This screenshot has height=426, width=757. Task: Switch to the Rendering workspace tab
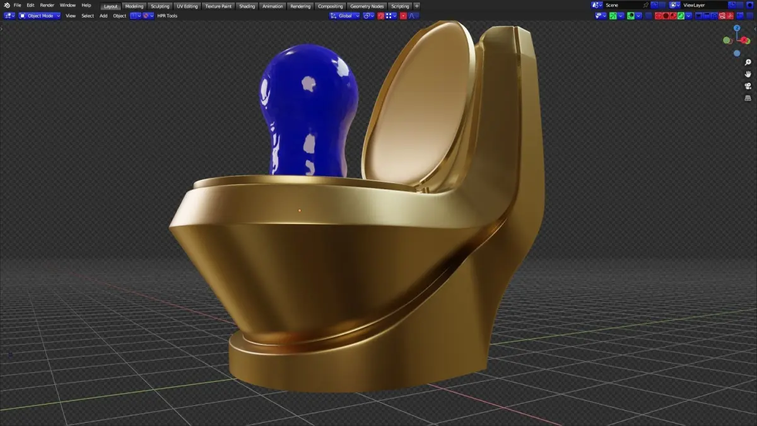300,6
